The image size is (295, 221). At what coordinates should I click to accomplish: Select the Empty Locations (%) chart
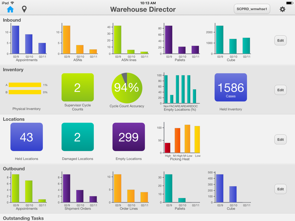coord(180,92)
